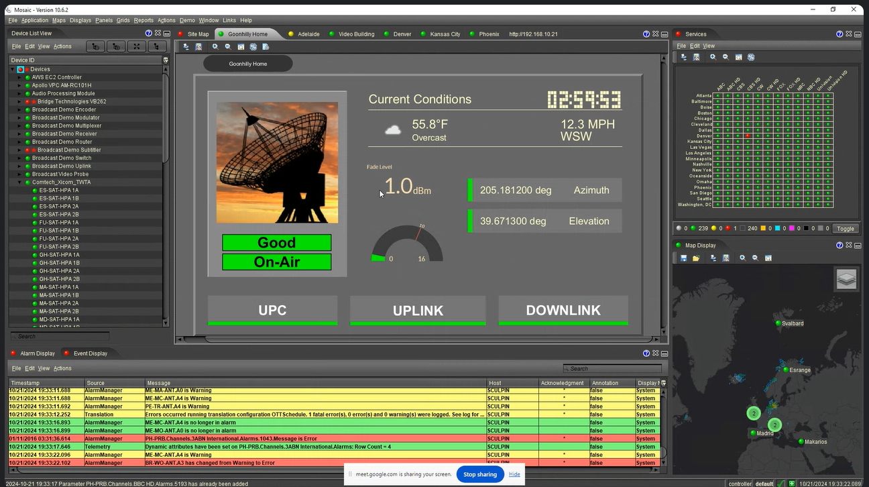Click the Hide link in sharing bar
The height and width of the screenshot is (487, 869).
coord(514,474)
